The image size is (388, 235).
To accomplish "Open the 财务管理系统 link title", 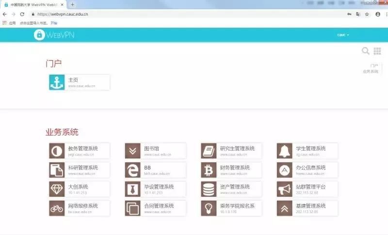I will [235, 168].
